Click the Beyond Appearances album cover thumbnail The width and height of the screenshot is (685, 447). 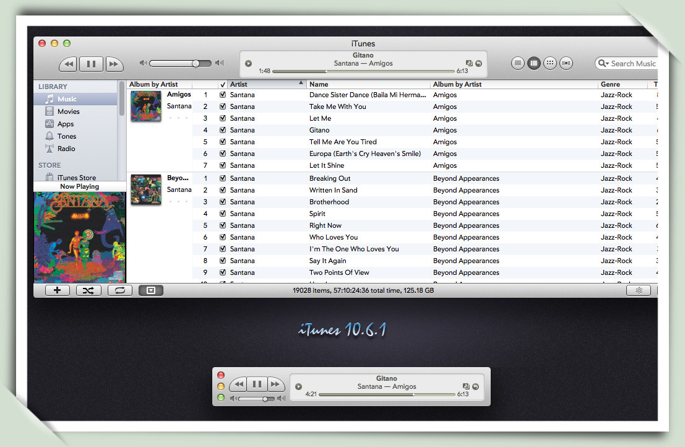point(146,189)
